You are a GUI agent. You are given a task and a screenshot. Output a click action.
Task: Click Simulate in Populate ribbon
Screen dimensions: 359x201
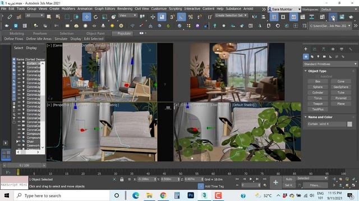click(61, 39)
